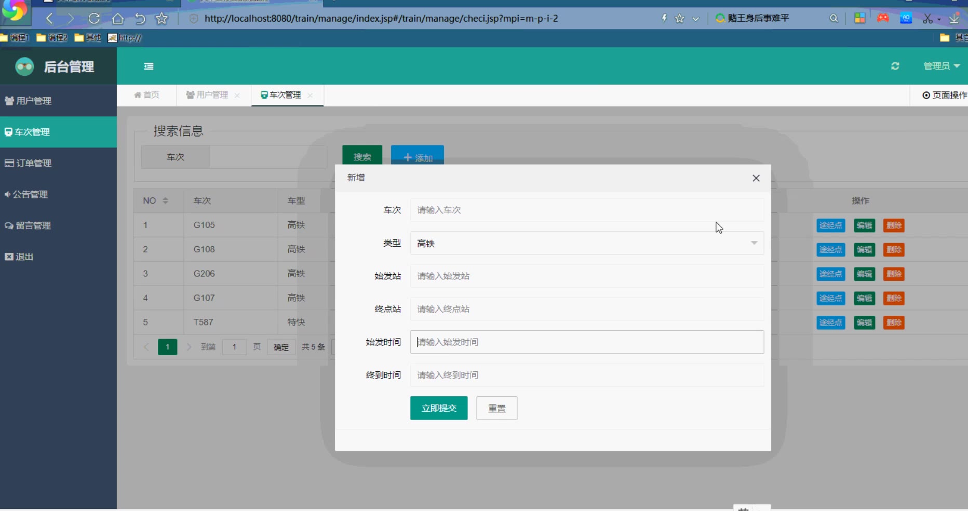
Task: Click the lightning speed mode icon
Action: tap(664, 18)
